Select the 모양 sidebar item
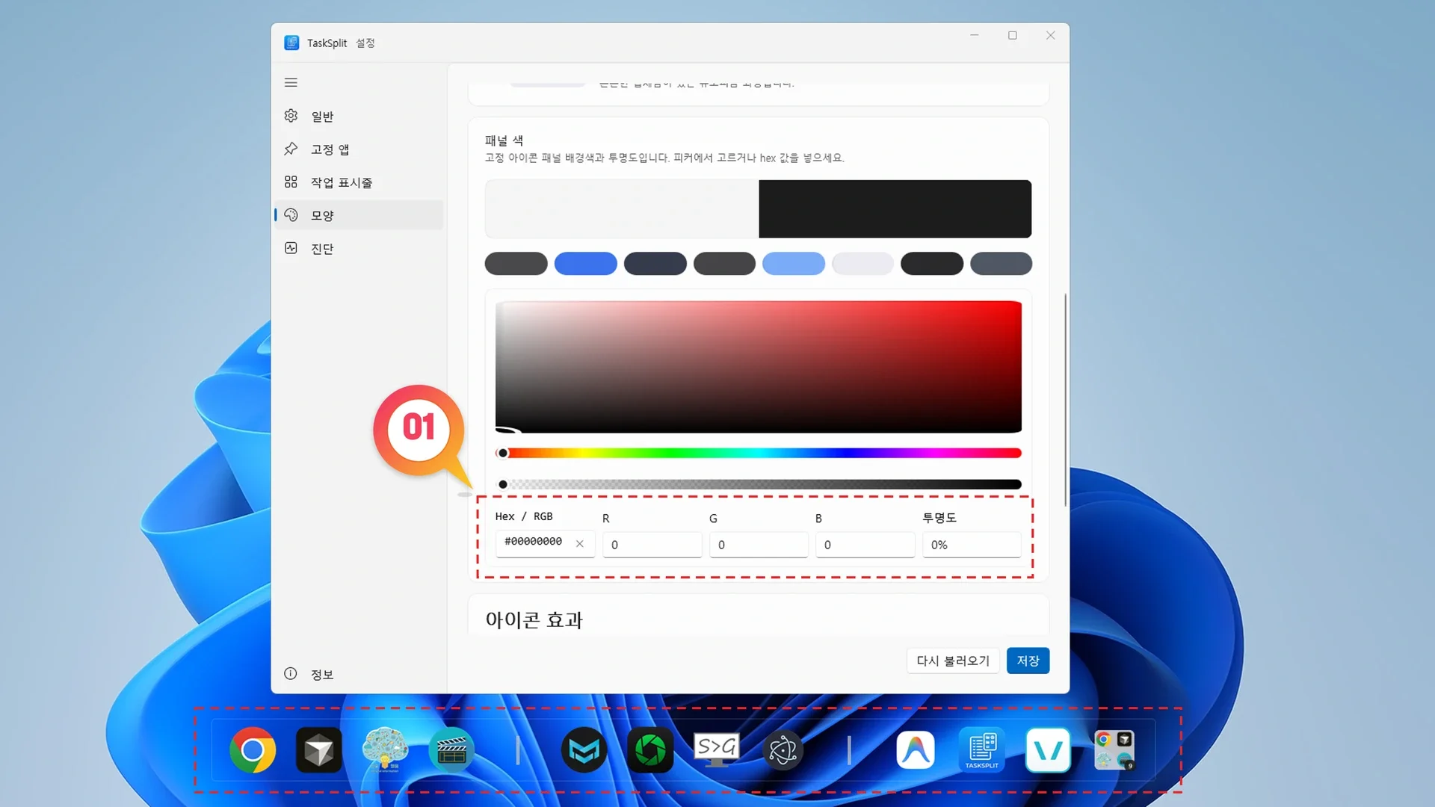 [359, 215]
